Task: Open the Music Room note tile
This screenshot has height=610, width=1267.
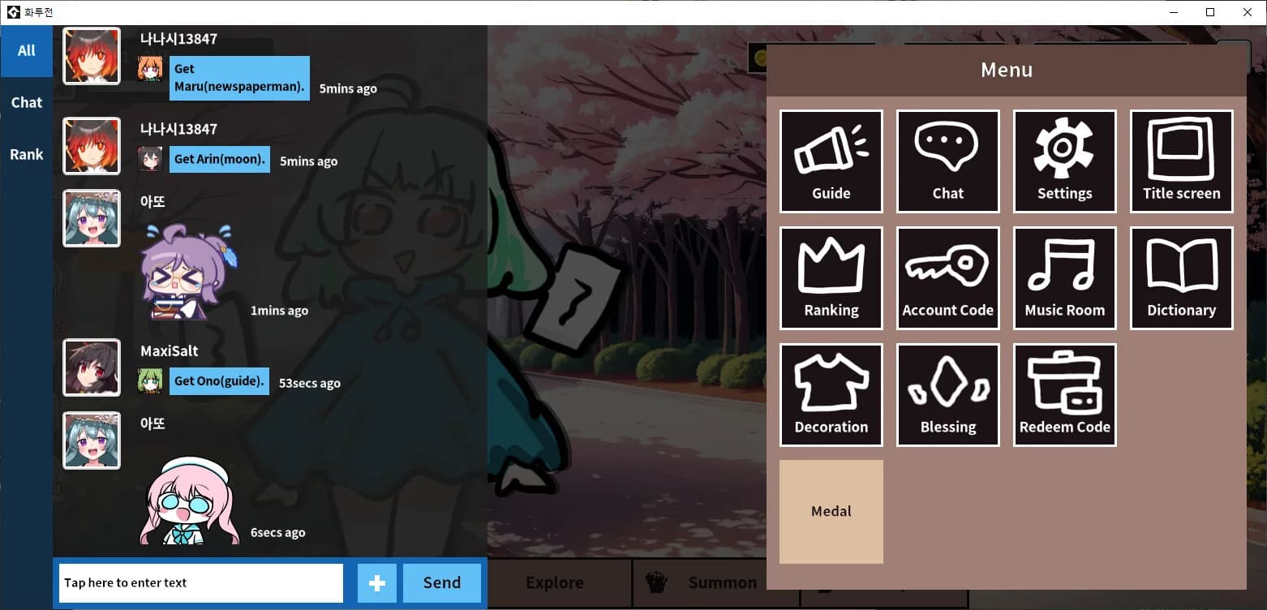Action: 1065,278
